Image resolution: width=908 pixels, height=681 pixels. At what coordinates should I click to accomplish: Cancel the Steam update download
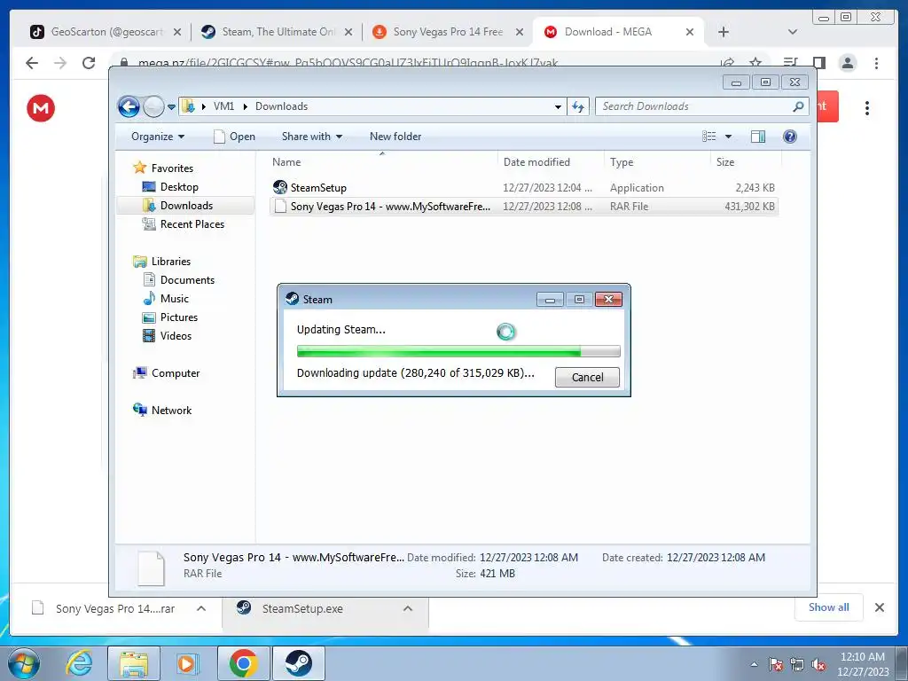click(x=587, y=377)
